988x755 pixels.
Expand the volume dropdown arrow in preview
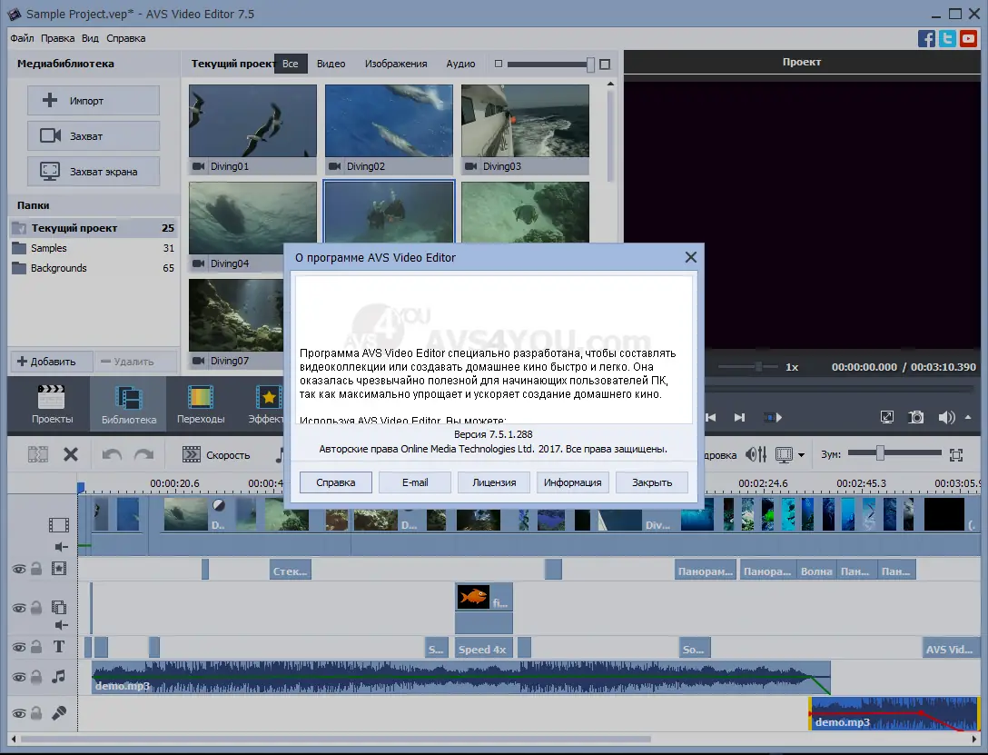[968, 418]
